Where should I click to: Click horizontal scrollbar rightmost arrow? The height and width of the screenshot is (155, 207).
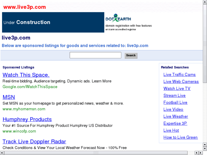[x=201, y=153]
